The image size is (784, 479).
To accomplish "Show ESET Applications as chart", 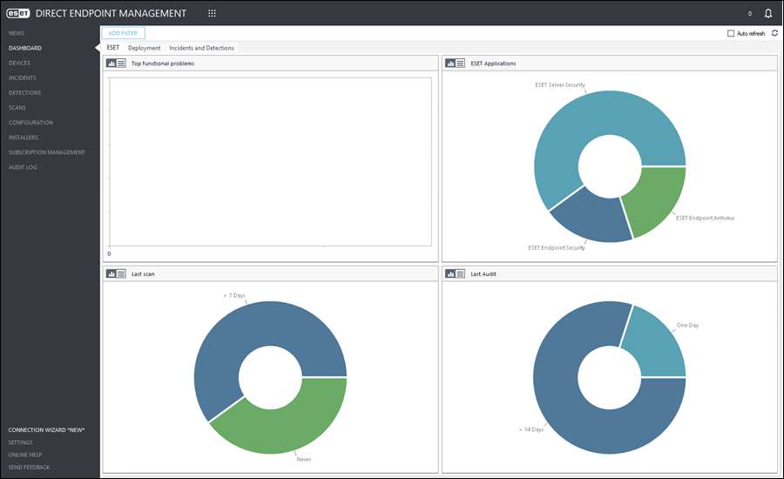I will point(450,64).
